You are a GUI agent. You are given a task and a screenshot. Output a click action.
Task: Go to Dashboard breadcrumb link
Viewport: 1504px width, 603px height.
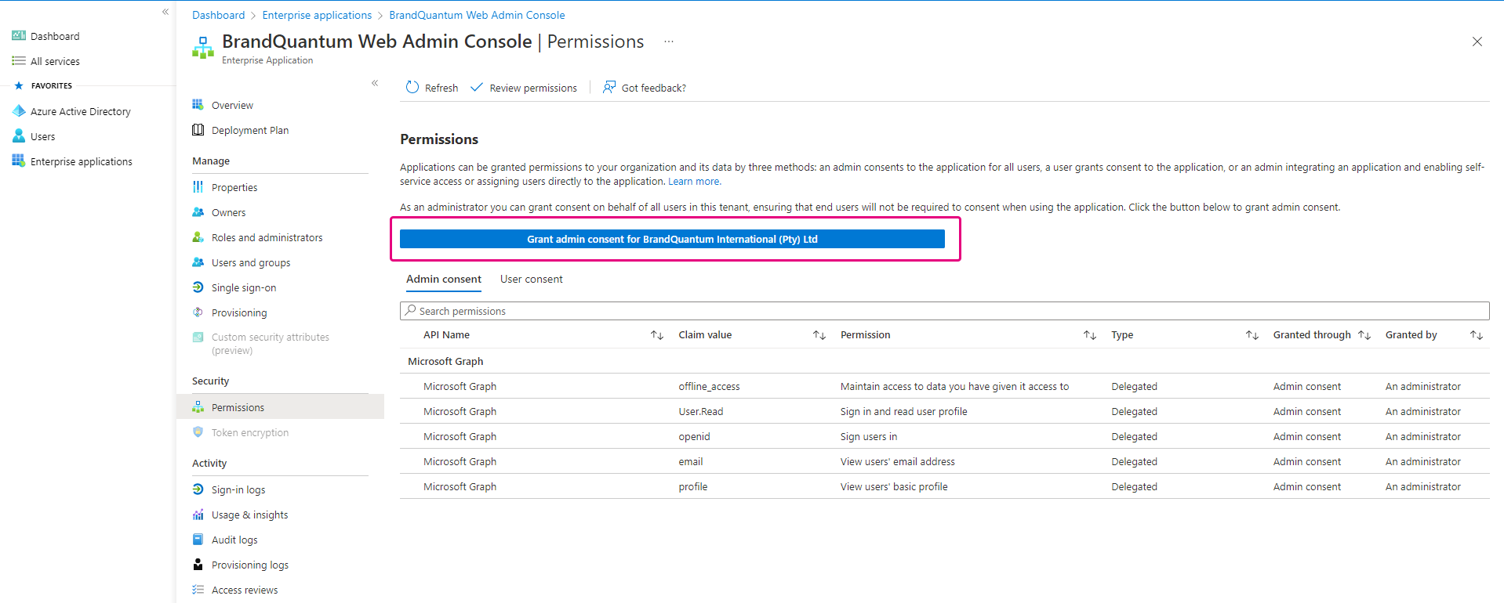pyautogui.click(x=218, y=15)
